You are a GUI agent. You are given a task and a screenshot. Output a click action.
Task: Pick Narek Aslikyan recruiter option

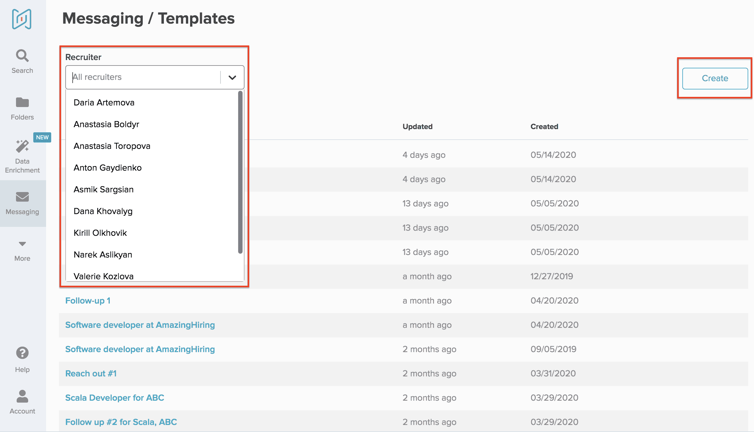(103, 255)
